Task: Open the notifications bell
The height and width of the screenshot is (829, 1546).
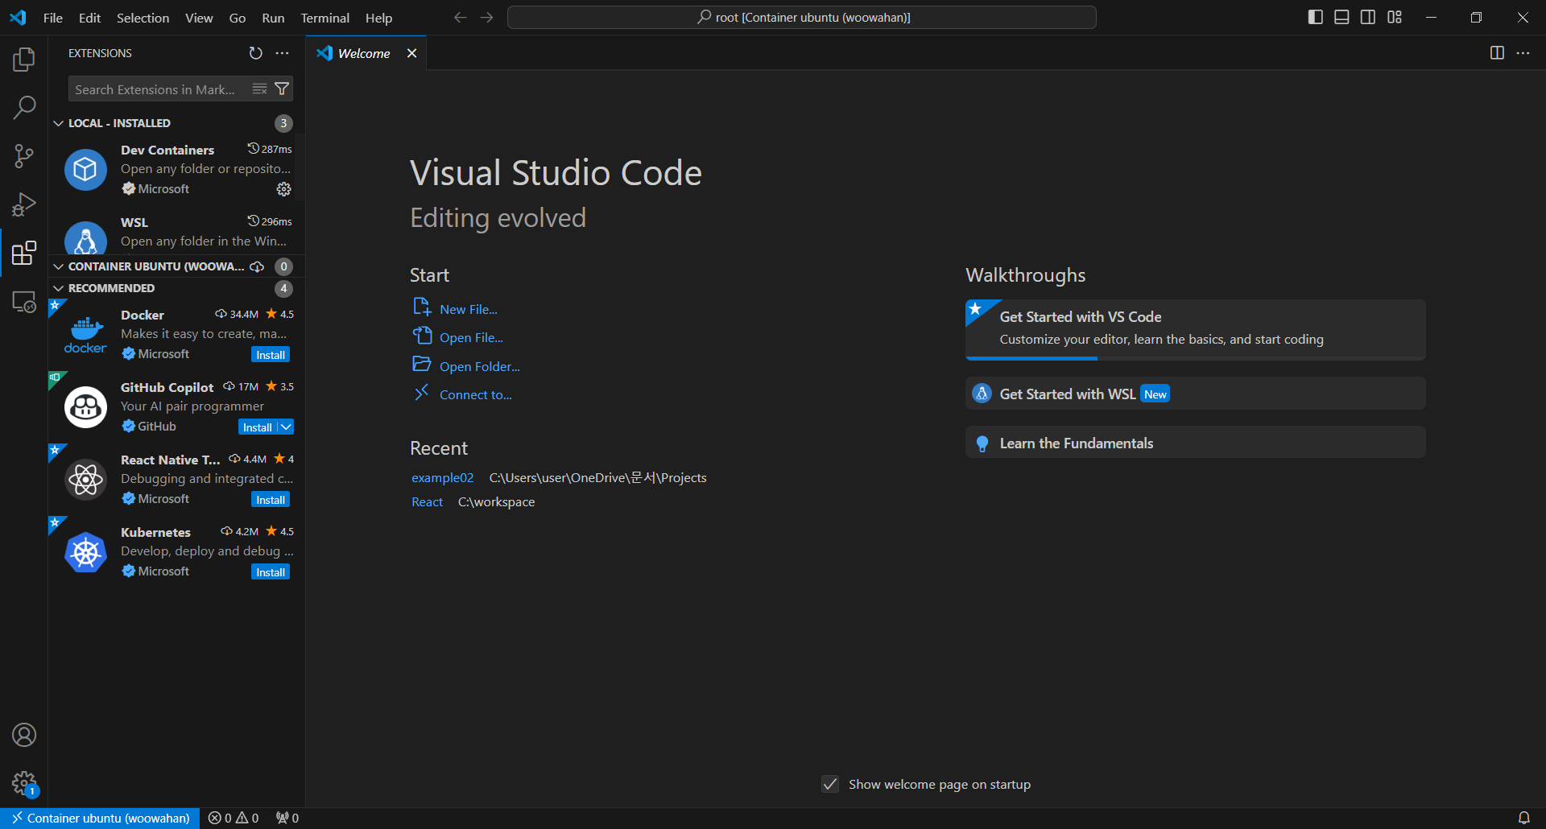Action: (1523, 818)
